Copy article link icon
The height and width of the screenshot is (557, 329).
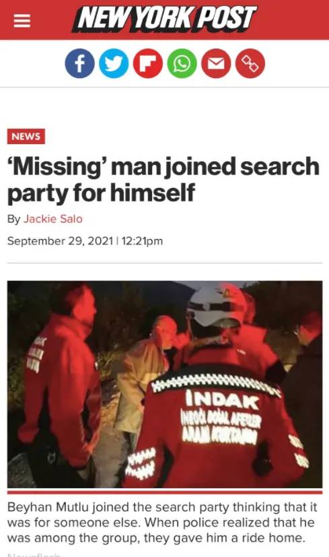point(250,63)
